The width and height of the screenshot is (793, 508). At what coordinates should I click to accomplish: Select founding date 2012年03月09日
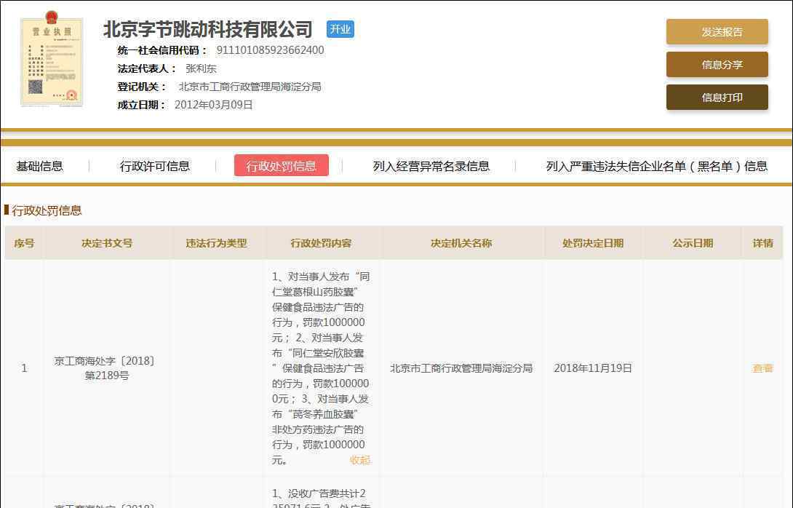pos(213,105)
